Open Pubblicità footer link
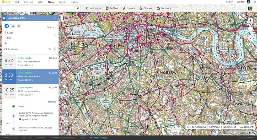The image size is (257, 140). click(x=41, y=138)
